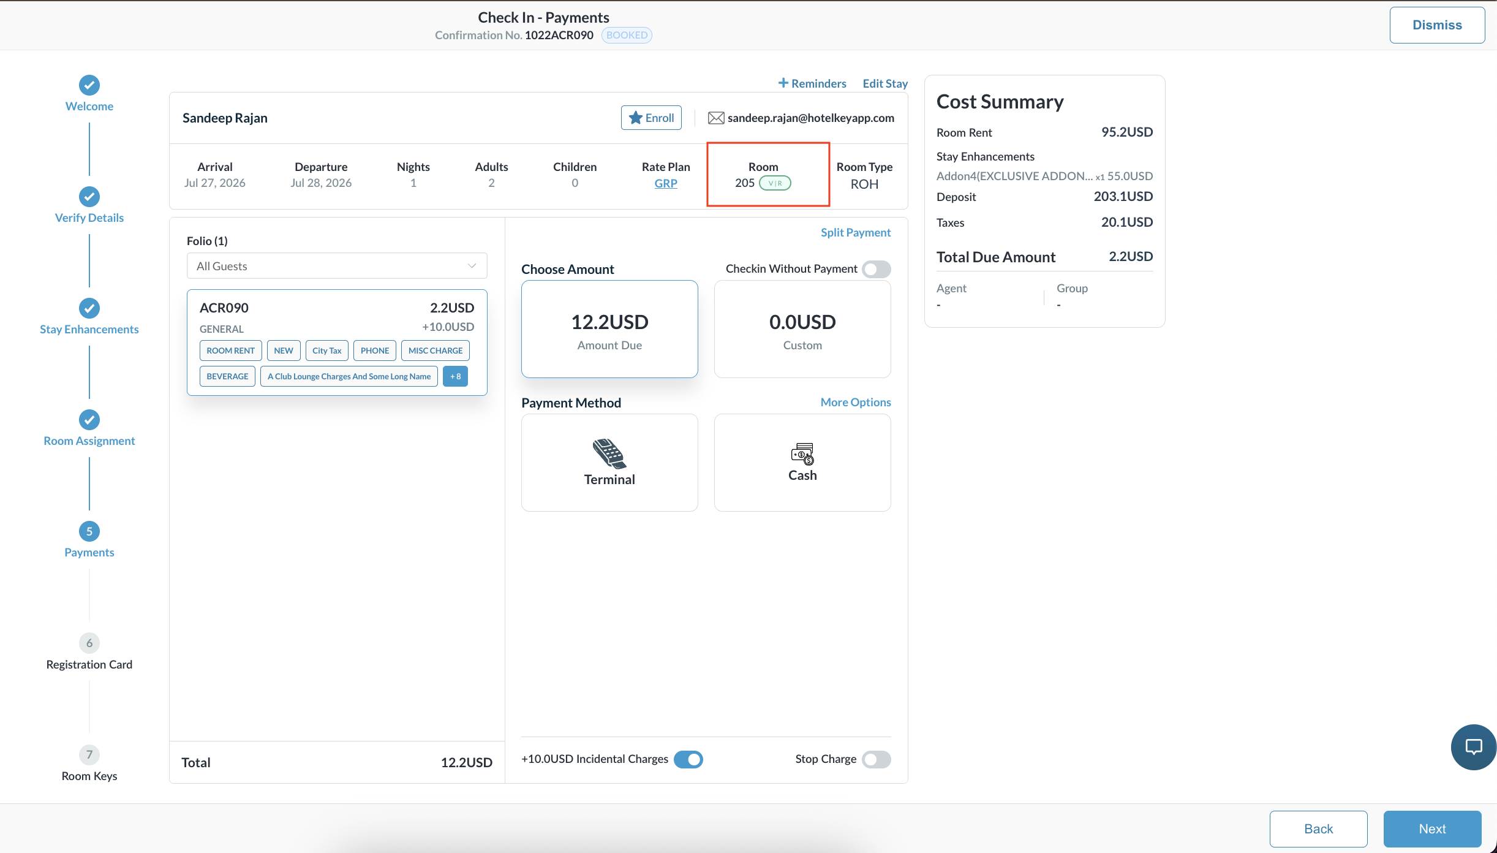Click the Welcome step checkmark icon

click(89, 85)
